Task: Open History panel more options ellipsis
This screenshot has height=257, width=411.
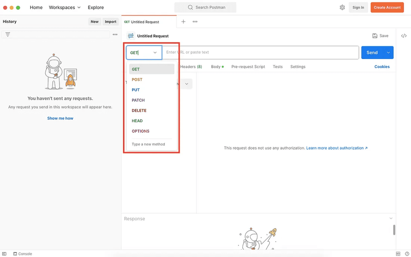Action: pyautogui.click(x=115, y=34)
